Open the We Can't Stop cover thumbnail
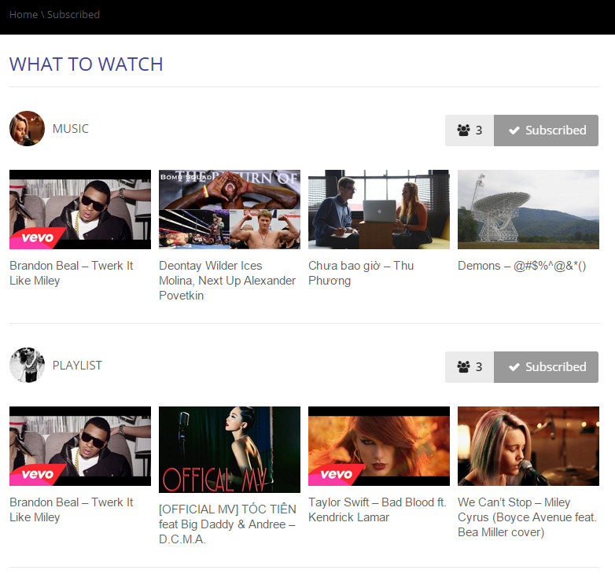The height and width of the screenshot is (581, 615). (x=528, y=446)
